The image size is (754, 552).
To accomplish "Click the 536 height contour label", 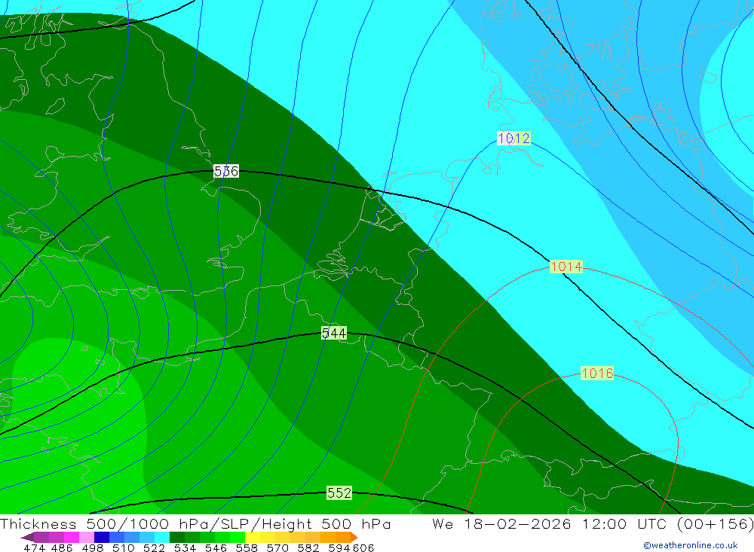I will 226,171.
